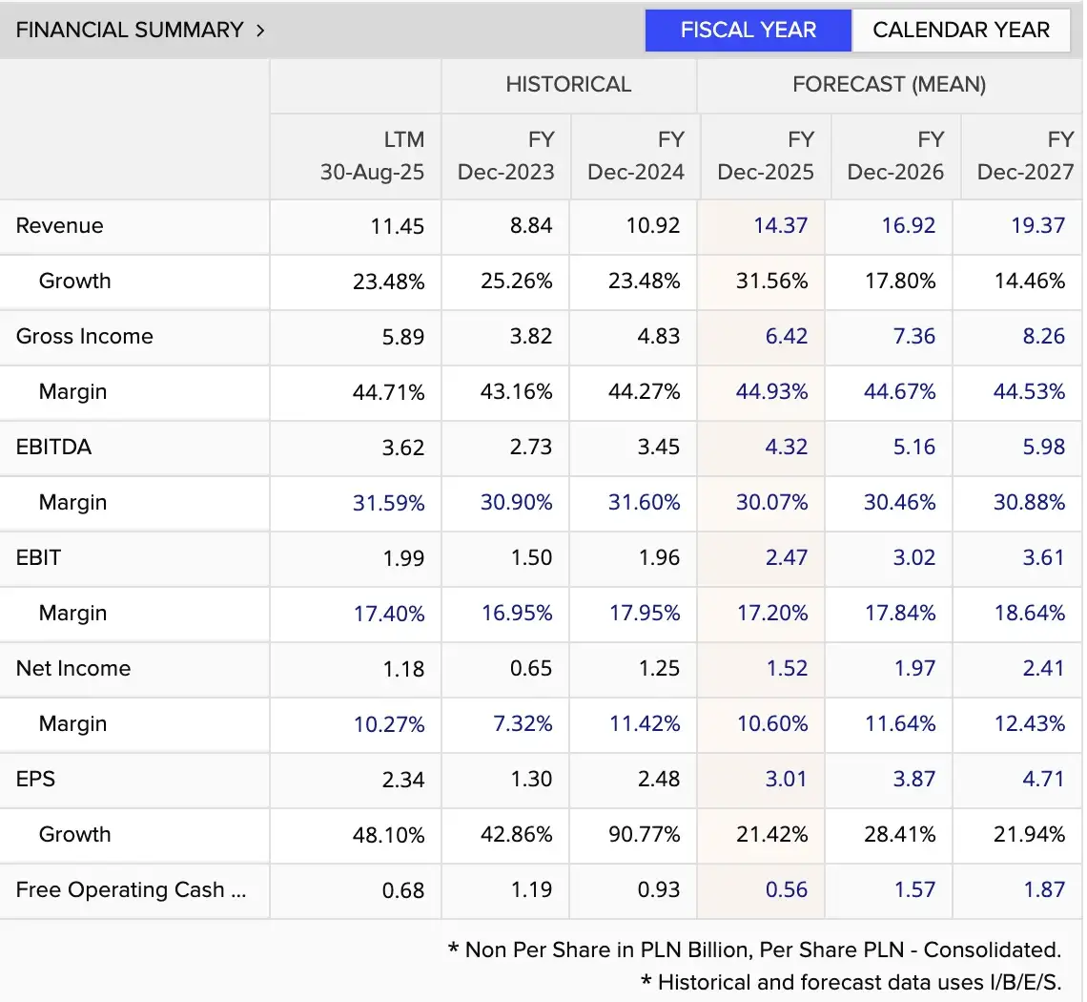
Task: Click EBIT margin value 17.40%
Action: [x=389, y=615]
